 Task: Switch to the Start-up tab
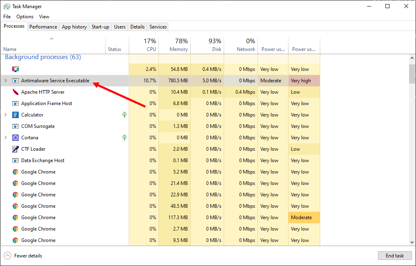point(100,27)
